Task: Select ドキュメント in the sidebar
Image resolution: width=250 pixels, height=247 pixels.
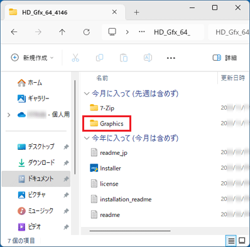Action: (36, 179)
